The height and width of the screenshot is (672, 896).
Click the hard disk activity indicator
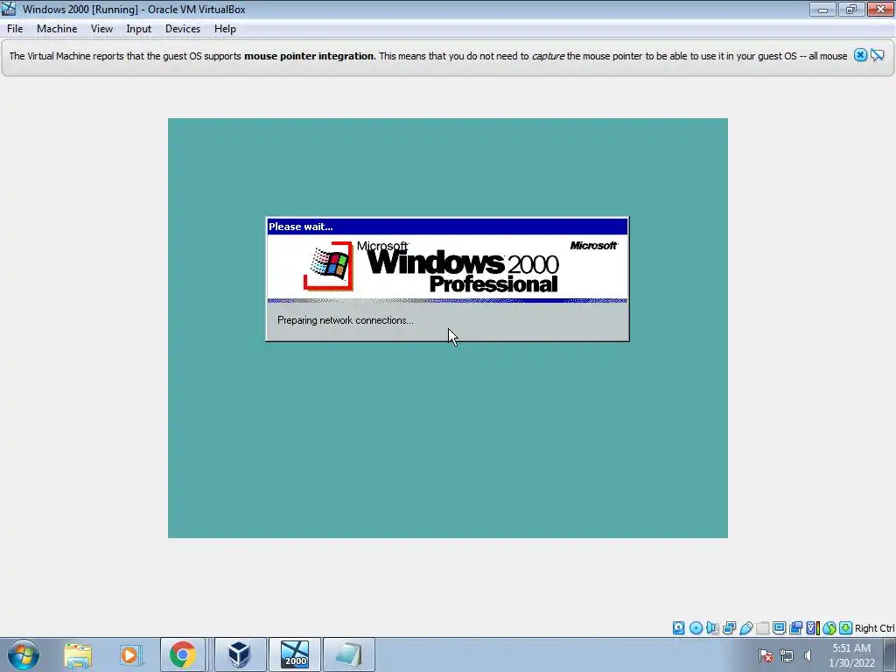(x=678, y=628)
